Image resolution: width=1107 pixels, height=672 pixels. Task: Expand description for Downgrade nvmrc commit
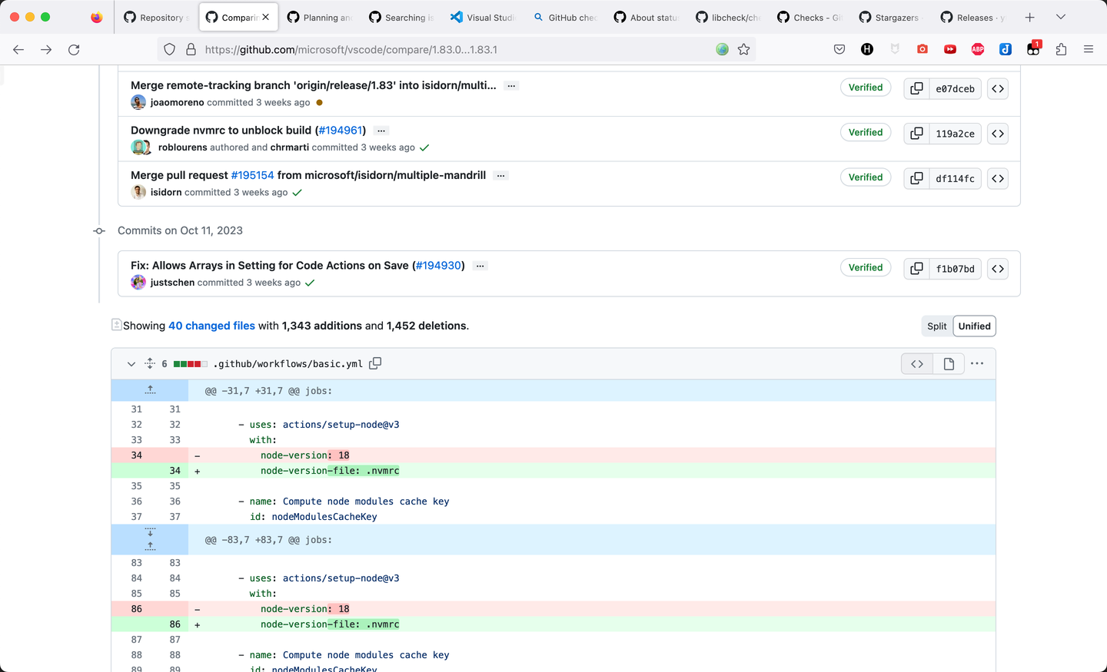point(381,131)
